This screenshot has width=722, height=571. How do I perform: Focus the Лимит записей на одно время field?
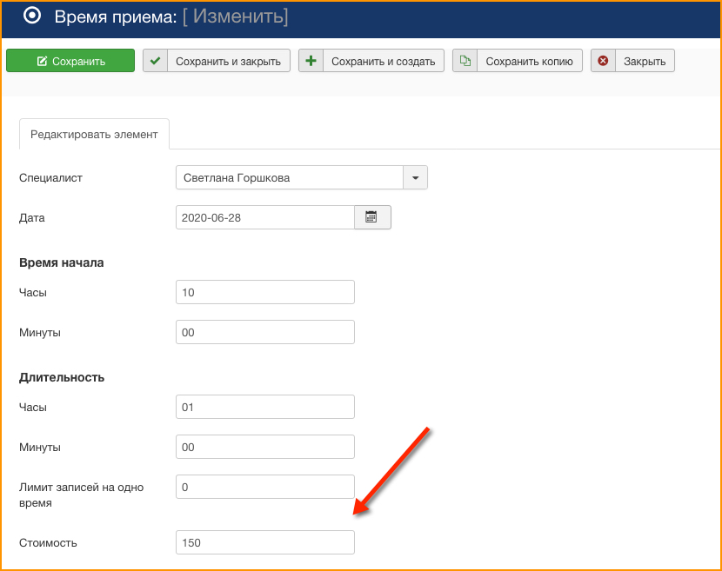click(x=264, y=487)
